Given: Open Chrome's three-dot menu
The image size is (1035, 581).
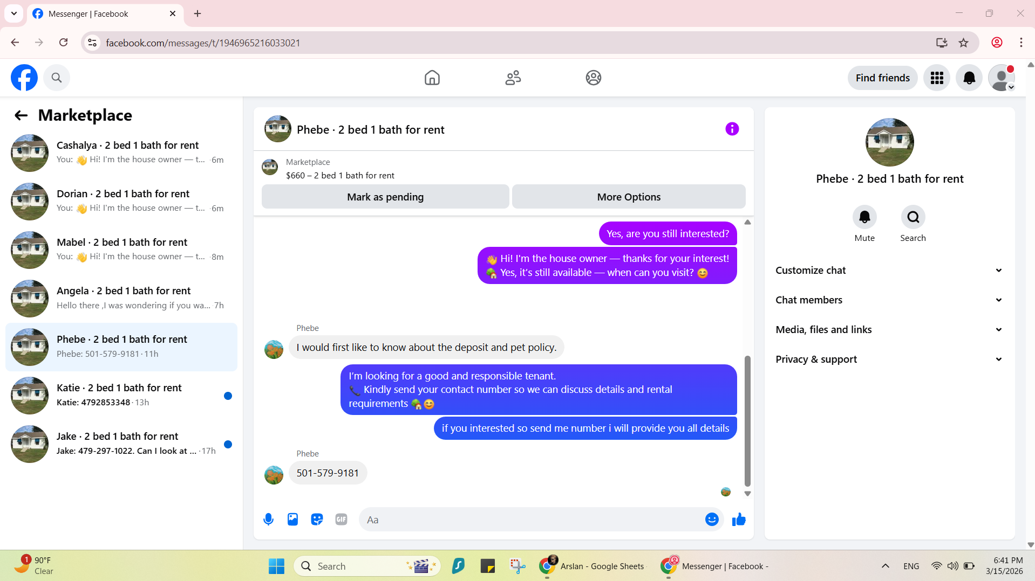Looking at the screenshot, I should coord(1021,43).
